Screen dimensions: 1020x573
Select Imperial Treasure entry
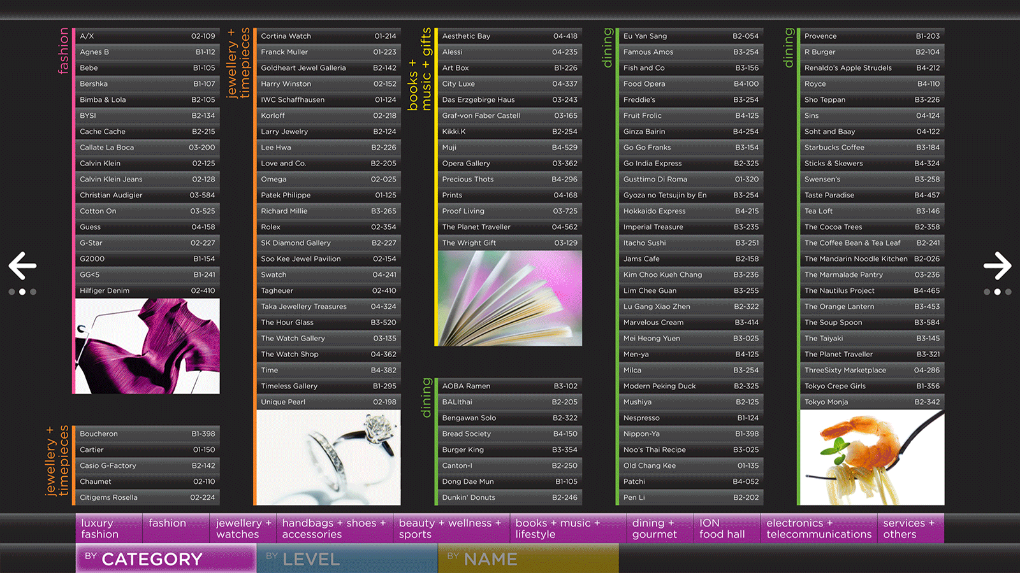pyautogui.click(x=690, y=227)
